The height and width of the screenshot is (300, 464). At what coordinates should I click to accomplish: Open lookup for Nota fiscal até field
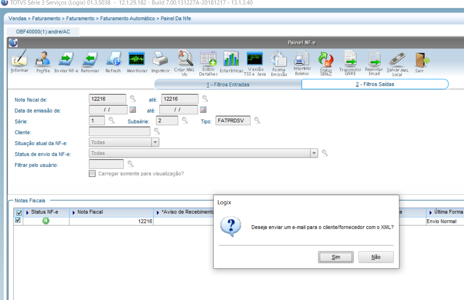point(205,99)
